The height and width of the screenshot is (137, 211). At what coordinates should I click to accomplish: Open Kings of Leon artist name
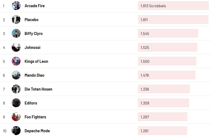36,61
